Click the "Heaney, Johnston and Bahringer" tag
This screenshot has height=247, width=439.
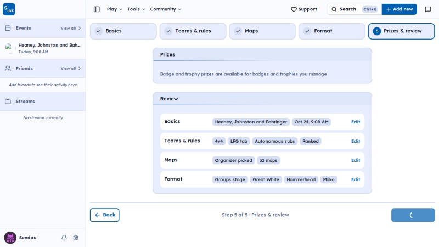point(251,122)
